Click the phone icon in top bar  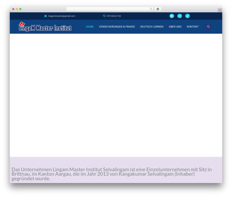[104, 16]
